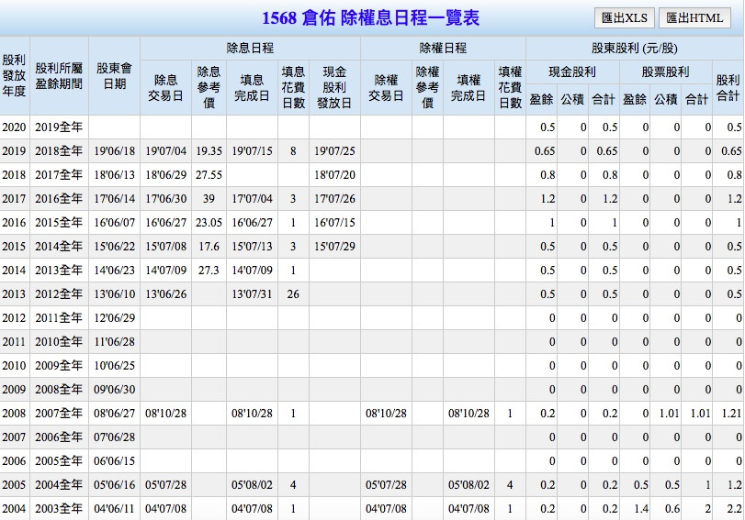The height and width of the screenshot is (520, 745).
Task: Select the 股利所屬盈餘期間 column header
Action: pyautogui.click(x=59, y=76)
